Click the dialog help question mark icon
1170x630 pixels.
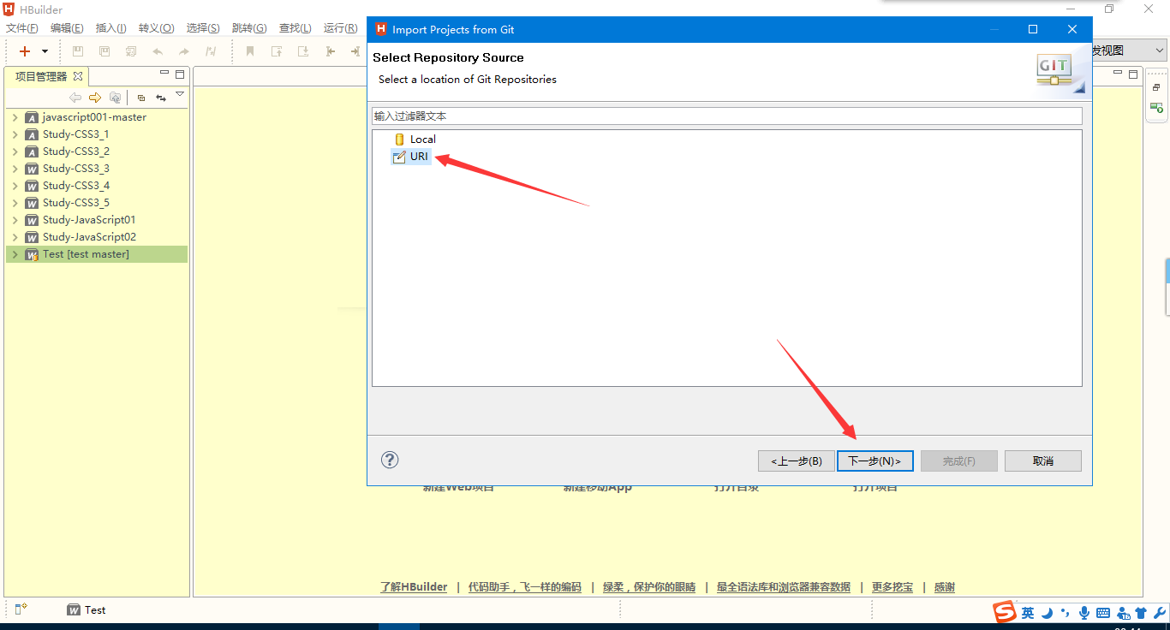[390, 460]
